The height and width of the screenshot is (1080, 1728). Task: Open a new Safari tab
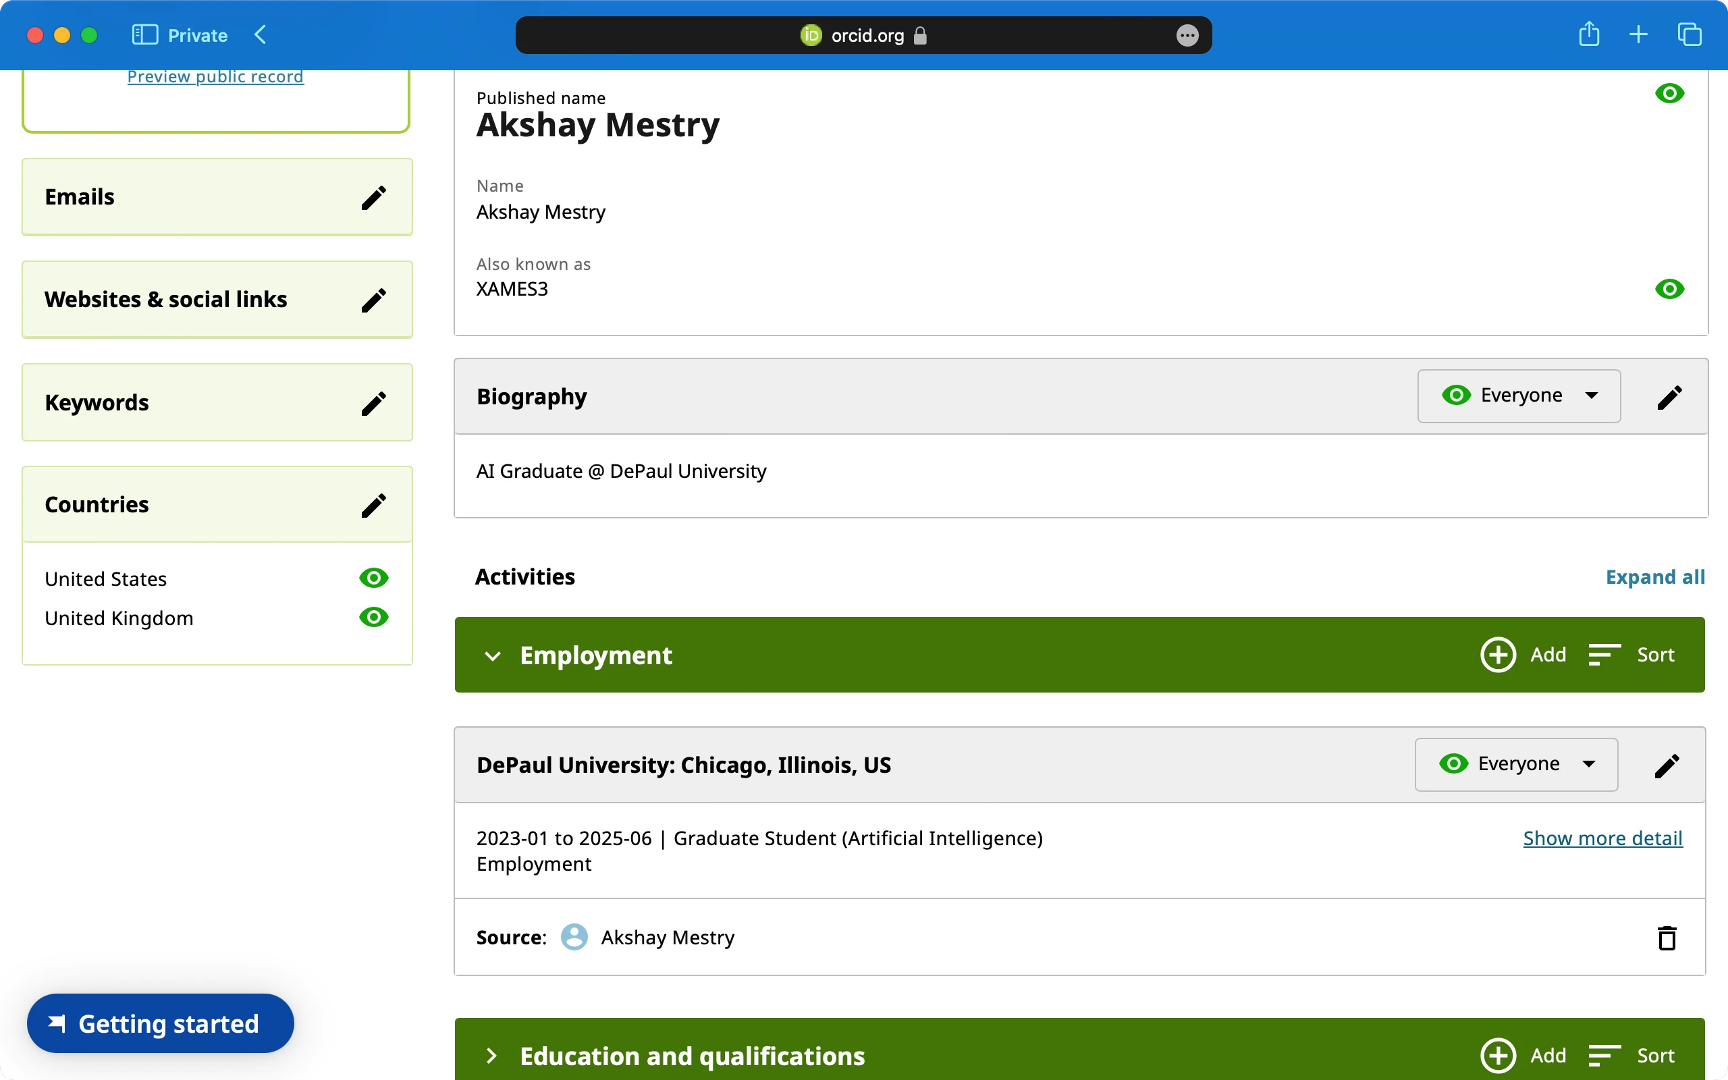(1639, 35)
